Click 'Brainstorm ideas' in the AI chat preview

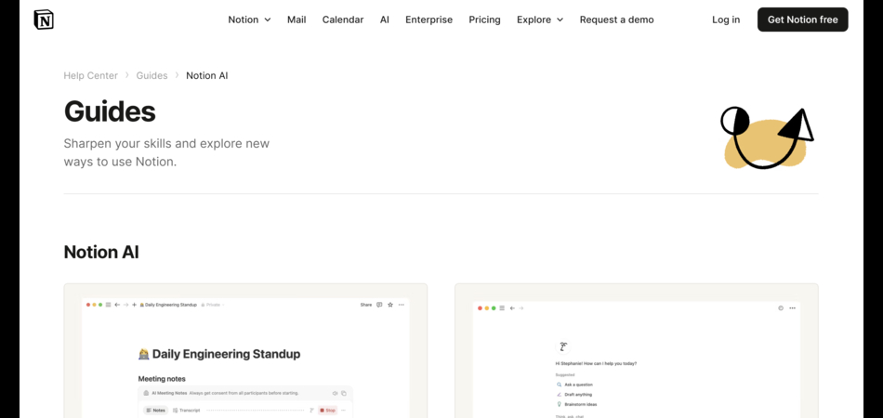576,404
